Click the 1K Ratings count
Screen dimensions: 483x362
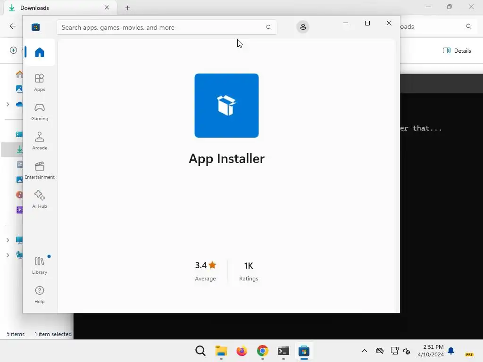249,271
